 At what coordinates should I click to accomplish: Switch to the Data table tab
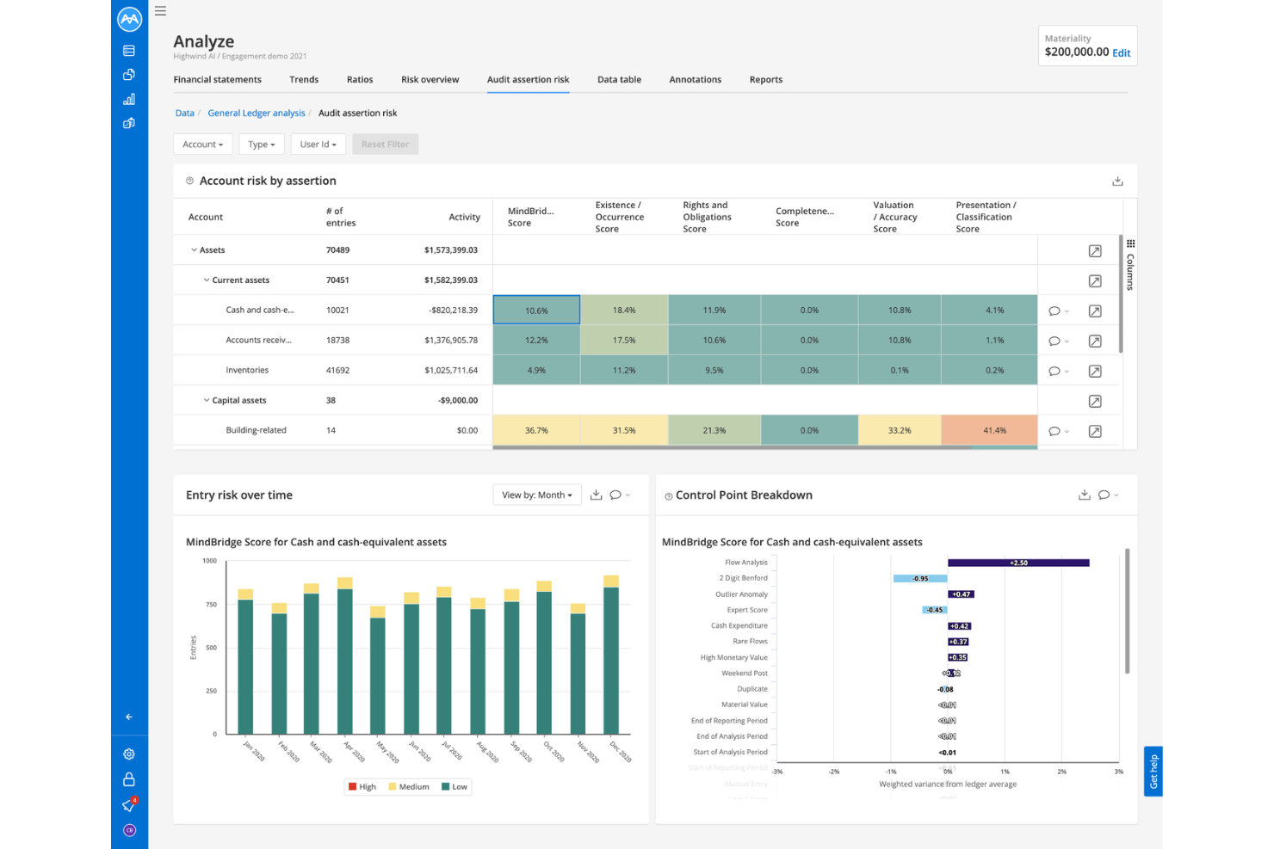[x=620, y=79]
